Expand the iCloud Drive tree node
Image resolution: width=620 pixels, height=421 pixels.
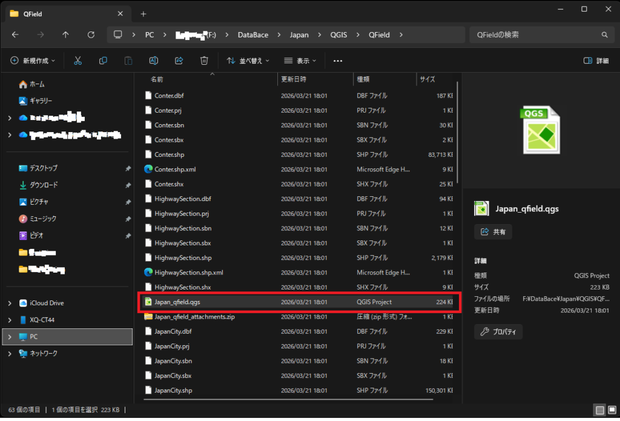(10, 303)
